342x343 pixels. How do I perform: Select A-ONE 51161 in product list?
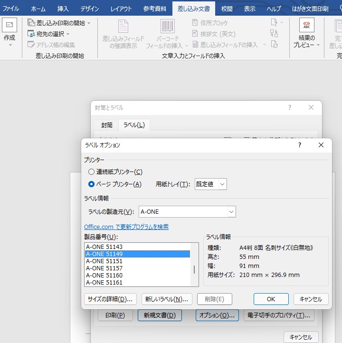click(138, 282)
